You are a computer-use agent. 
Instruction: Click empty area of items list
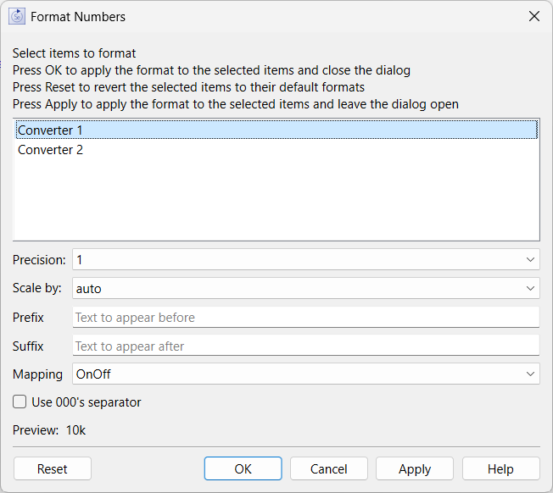pos(276,201)
